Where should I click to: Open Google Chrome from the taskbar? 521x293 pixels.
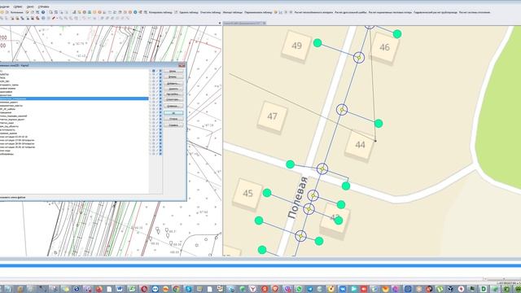(176, 289)
